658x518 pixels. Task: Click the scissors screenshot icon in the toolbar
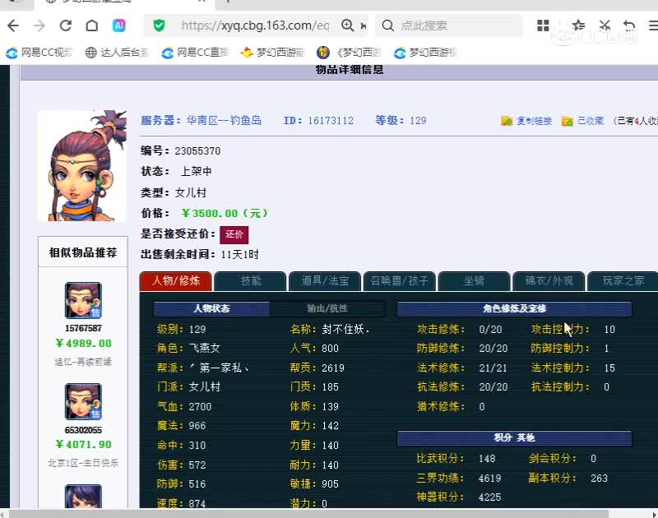point(605,25)
